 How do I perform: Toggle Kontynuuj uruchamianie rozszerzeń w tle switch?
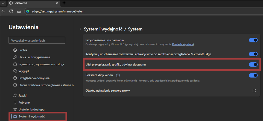(253, 54)
